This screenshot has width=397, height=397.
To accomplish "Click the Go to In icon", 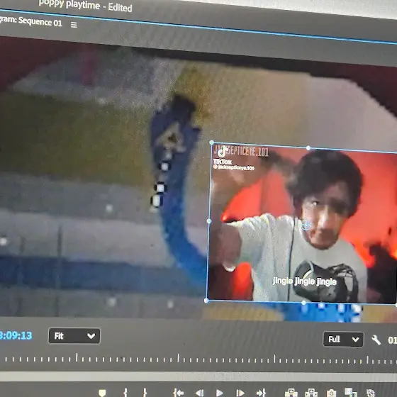I will (x=178, y=393).
